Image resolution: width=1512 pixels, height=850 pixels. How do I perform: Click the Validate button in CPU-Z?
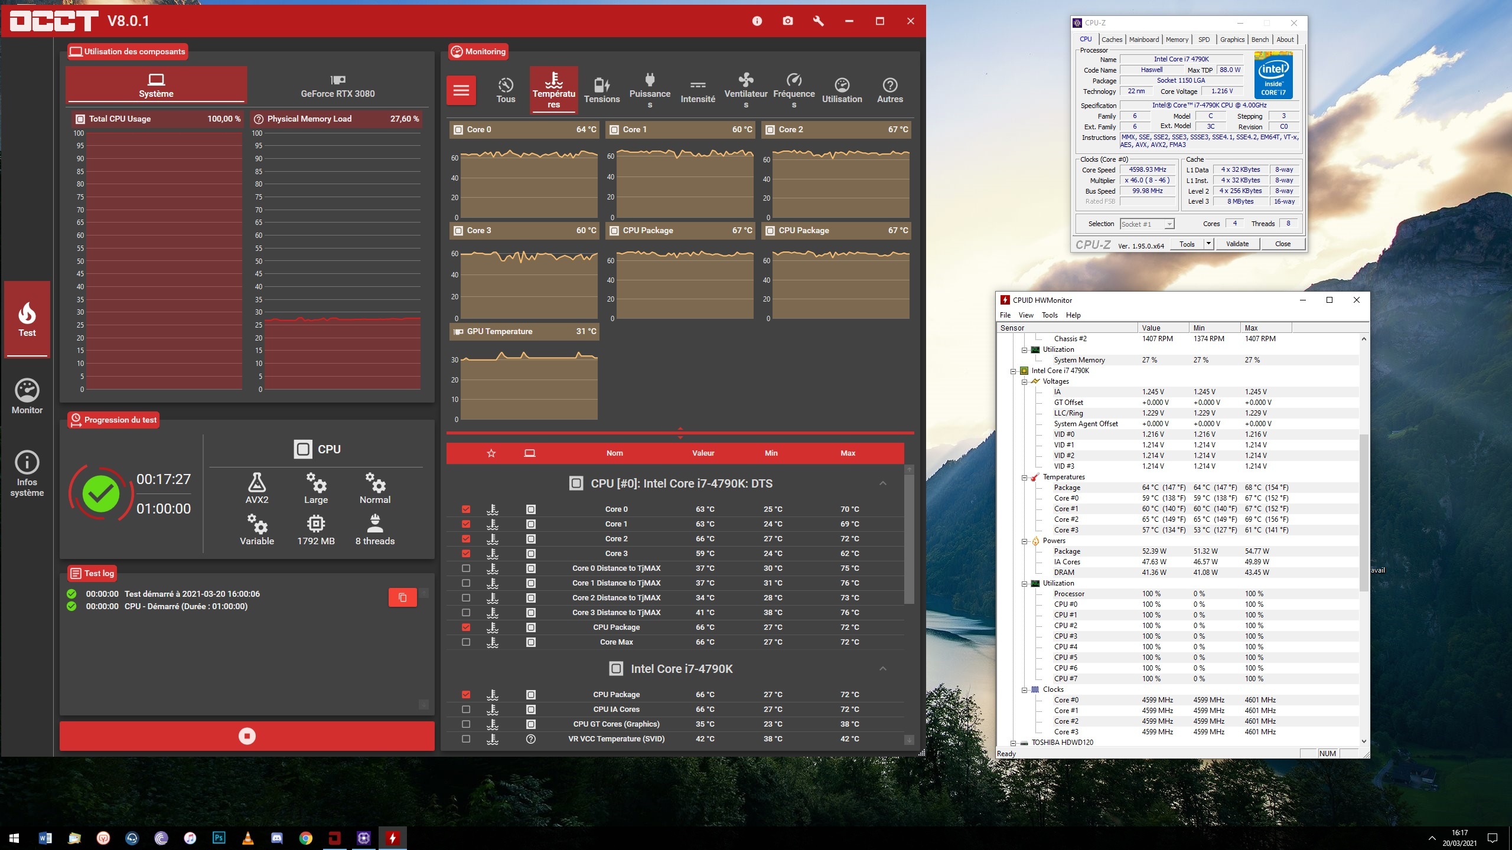coord(1237,244)
